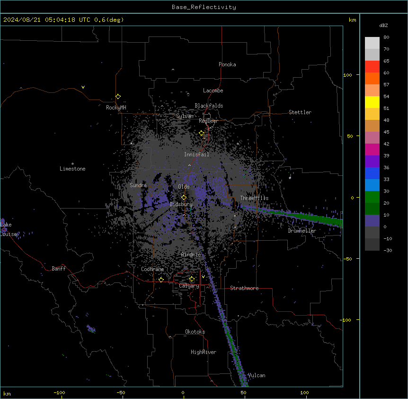Click the Cochrane city label

(x=152, y=269)
